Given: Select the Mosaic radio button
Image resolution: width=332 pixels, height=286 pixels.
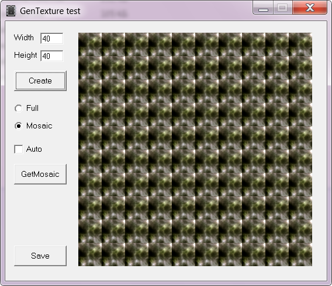Looking at the screenshot, I should pos(19,125).
